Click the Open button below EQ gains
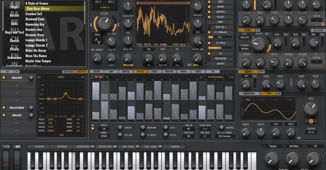326x170 pixels. pyautogui.click(x=61, y=135)
